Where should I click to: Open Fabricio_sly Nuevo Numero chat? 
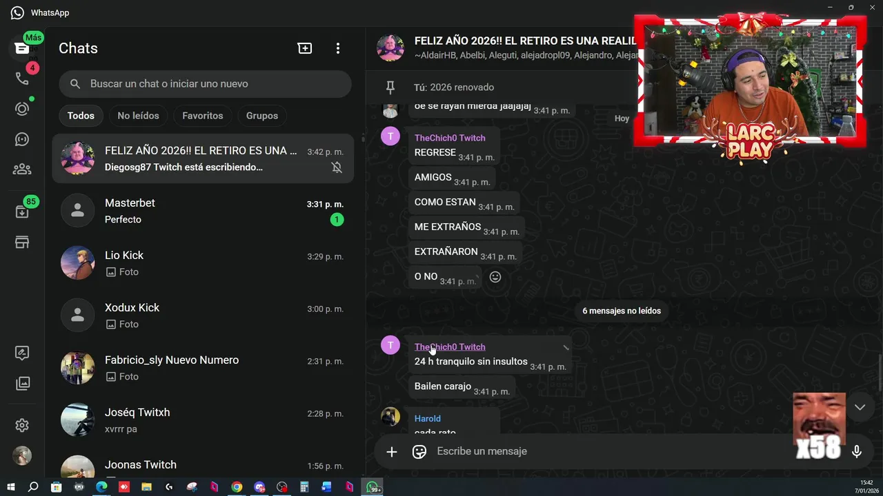203,368
